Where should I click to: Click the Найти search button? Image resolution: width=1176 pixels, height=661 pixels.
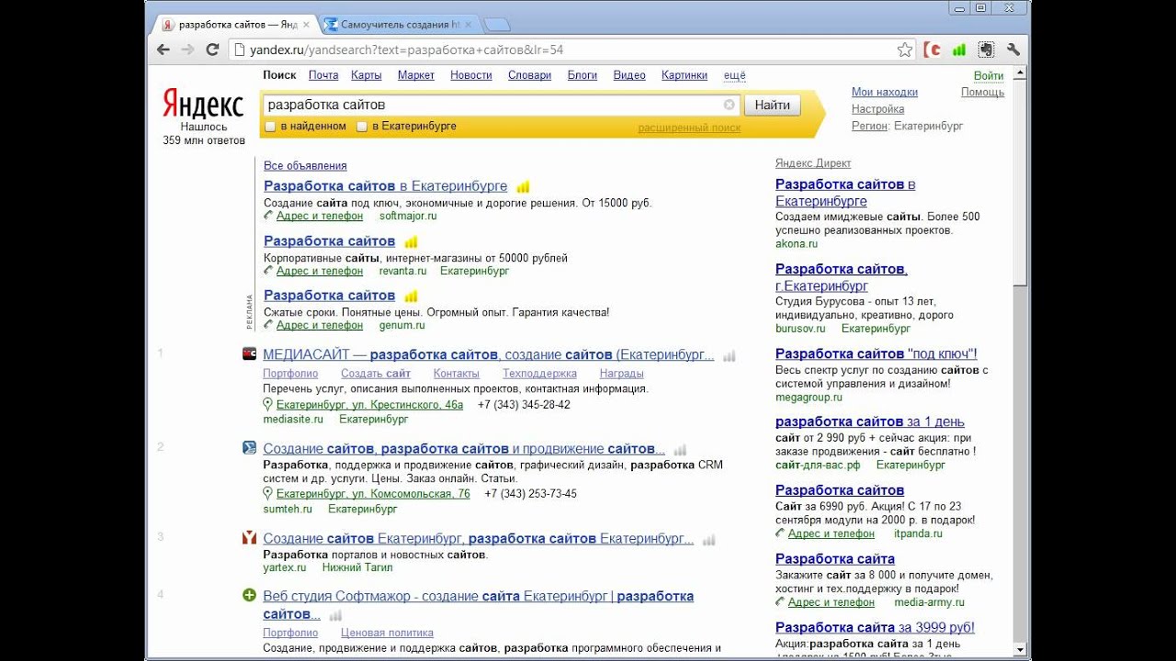[x=773, y=105]
